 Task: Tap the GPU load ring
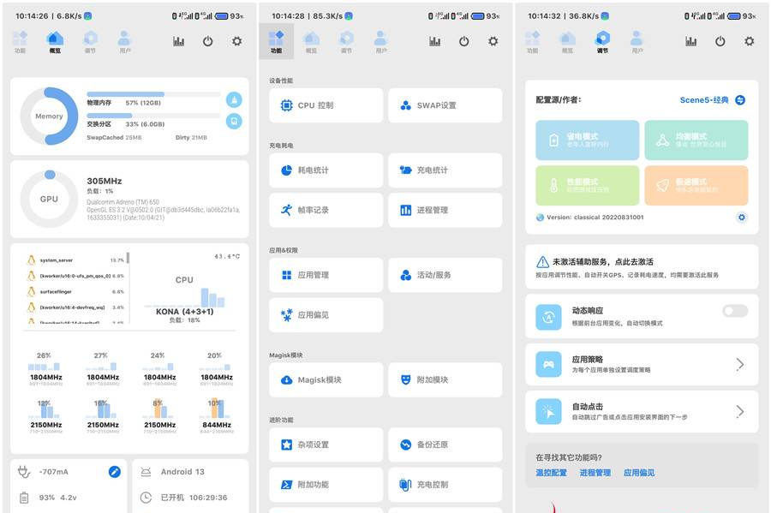(x=49, y=199)
